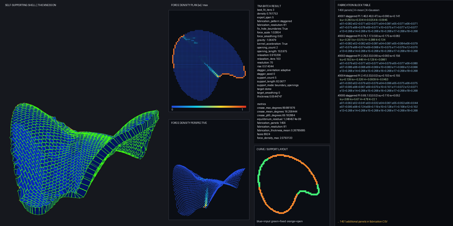Select the fabrication_pattern: staggered line
Image resolution: width=453 pixels, height=226 pixels.
point(275,21)
